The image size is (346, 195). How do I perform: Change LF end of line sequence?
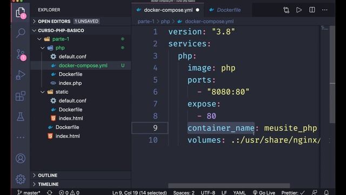pos(224,193)
